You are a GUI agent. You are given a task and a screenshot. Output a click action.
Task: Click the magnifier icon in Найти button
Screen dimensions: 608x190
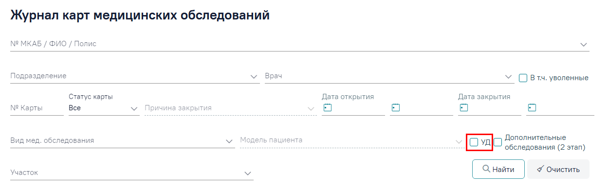click(x=486, y=169)
